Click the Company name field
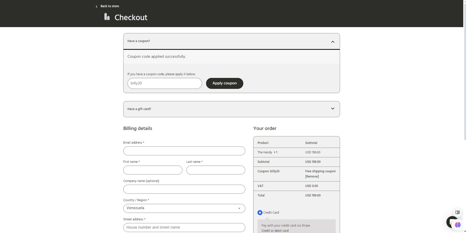Viewport: 467px width, 233px height. click(184, 189)
